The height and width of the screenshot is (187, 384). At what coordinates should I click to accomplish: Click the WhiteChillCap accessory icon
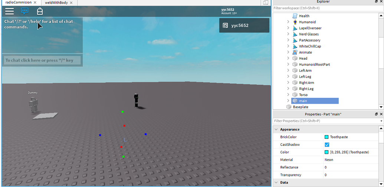coord(295,46)
